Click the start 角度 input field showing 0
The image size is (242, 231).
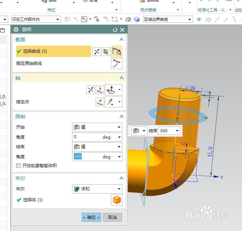coord(86,137)
